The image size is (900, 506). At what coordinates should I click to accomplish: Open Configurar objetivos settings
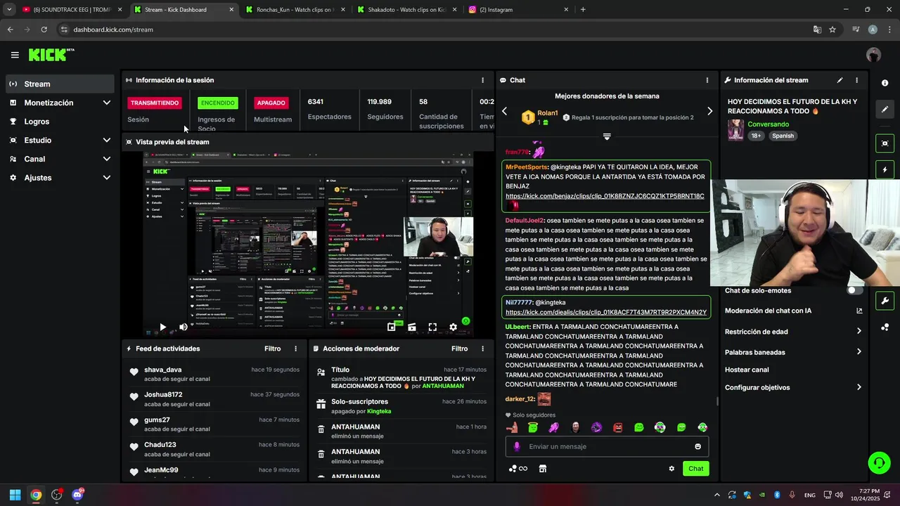click(x=793, y=387)
